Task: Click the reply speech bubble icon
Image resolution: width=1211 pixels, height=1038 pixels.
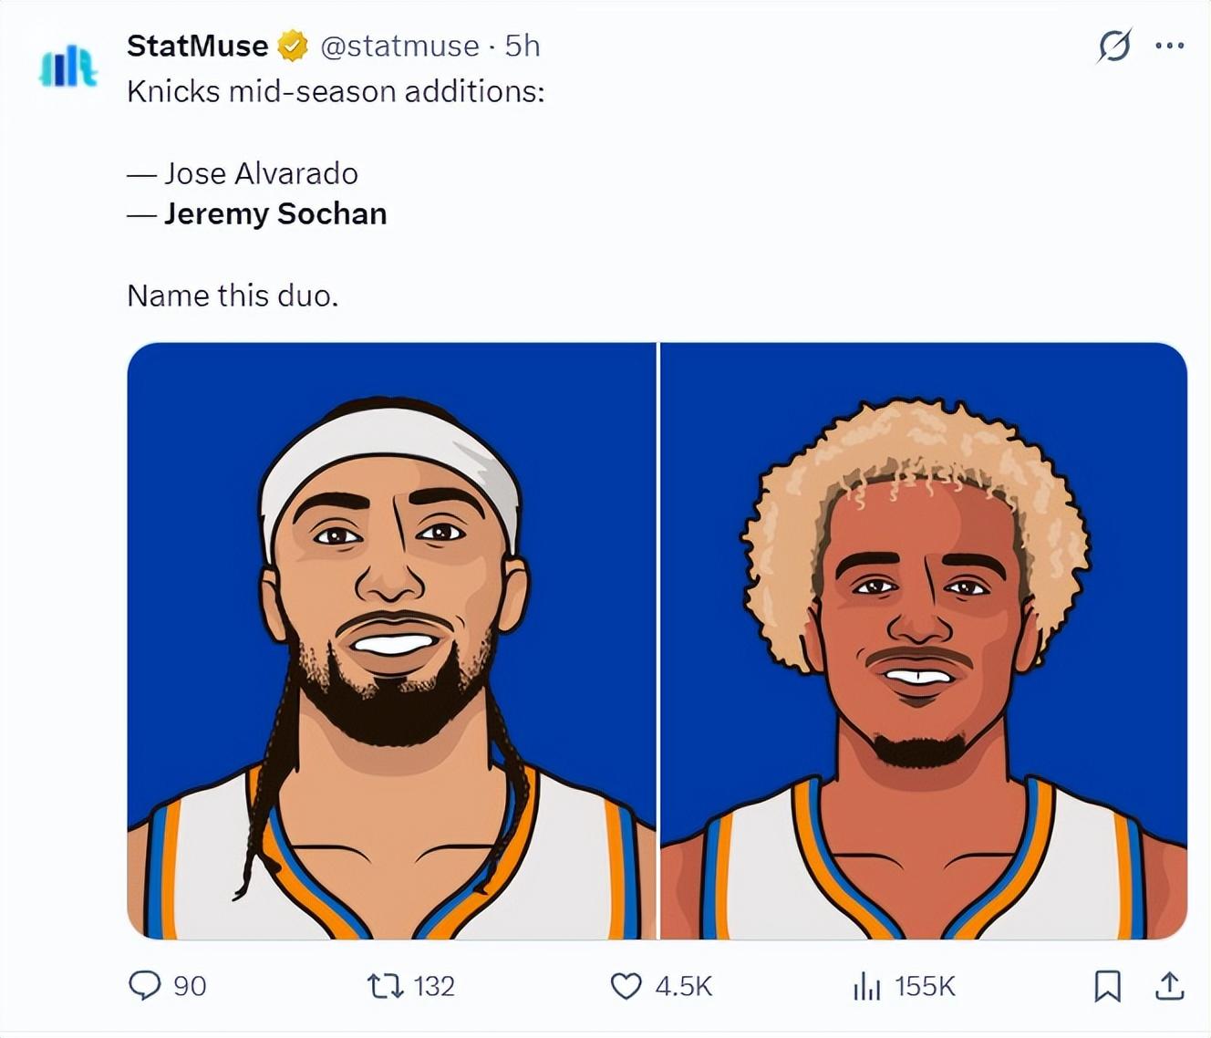Action: (144, 985)
